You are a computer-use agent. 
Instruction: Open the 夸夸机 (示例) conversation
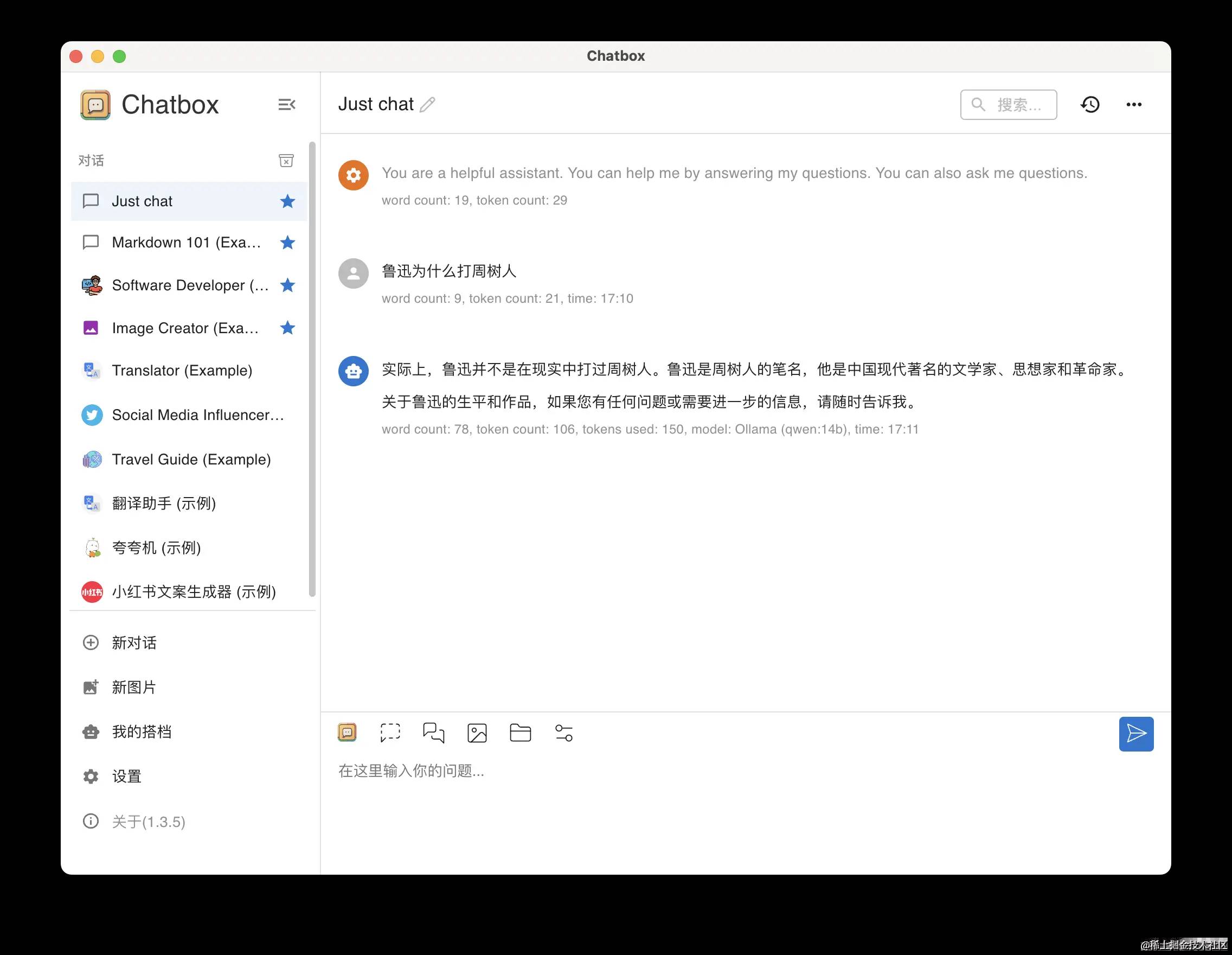[x=189, y=547]
